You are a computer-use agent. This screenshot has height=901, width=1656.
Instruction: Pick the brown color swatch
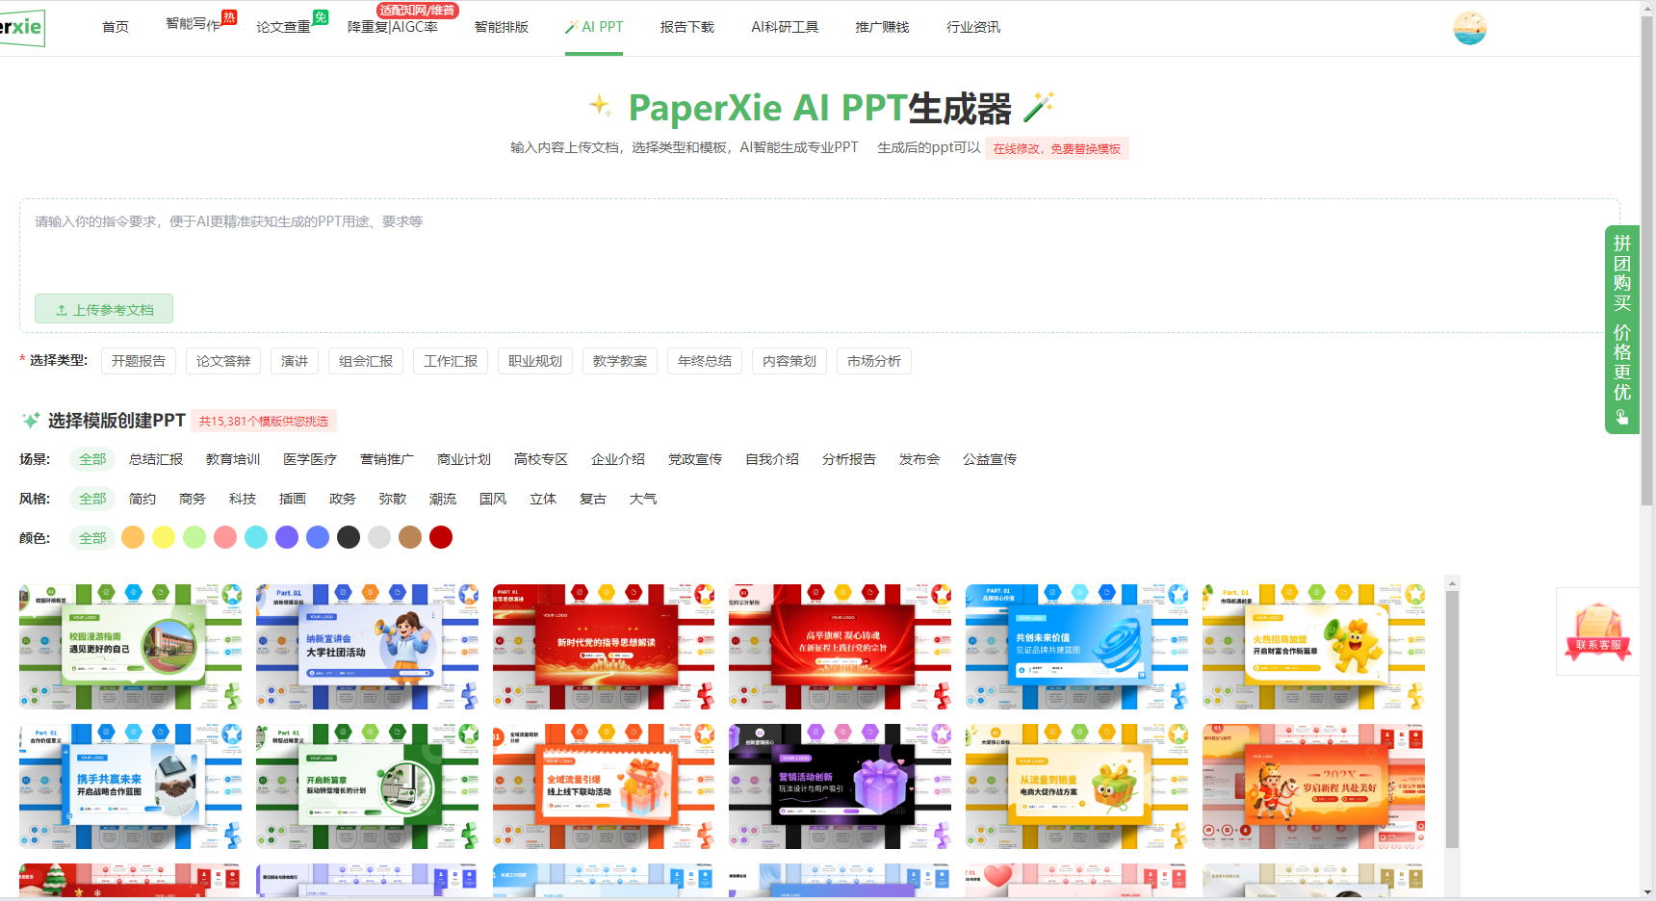pyautogui.click(x=410, y=537)
